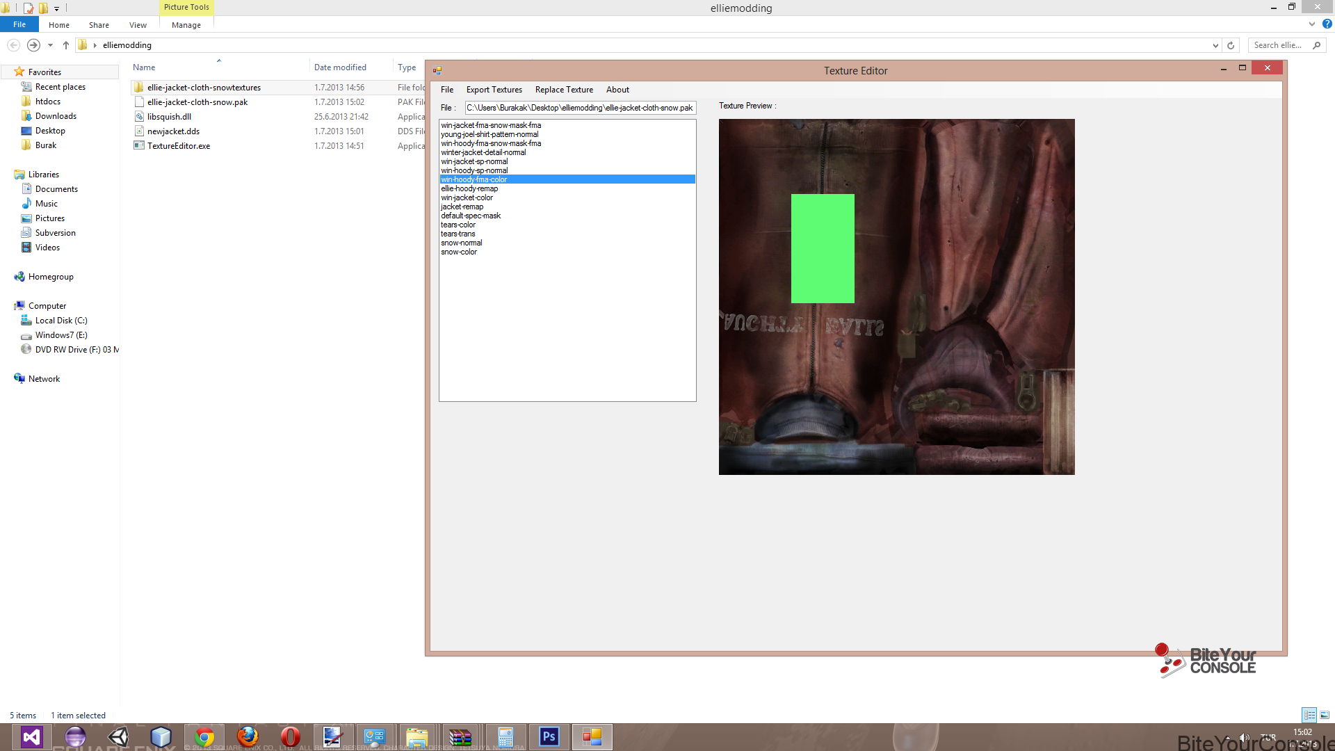Select winter-jacket-detail-normal texture
The image size is (1335, 751).
click(483, 152)
